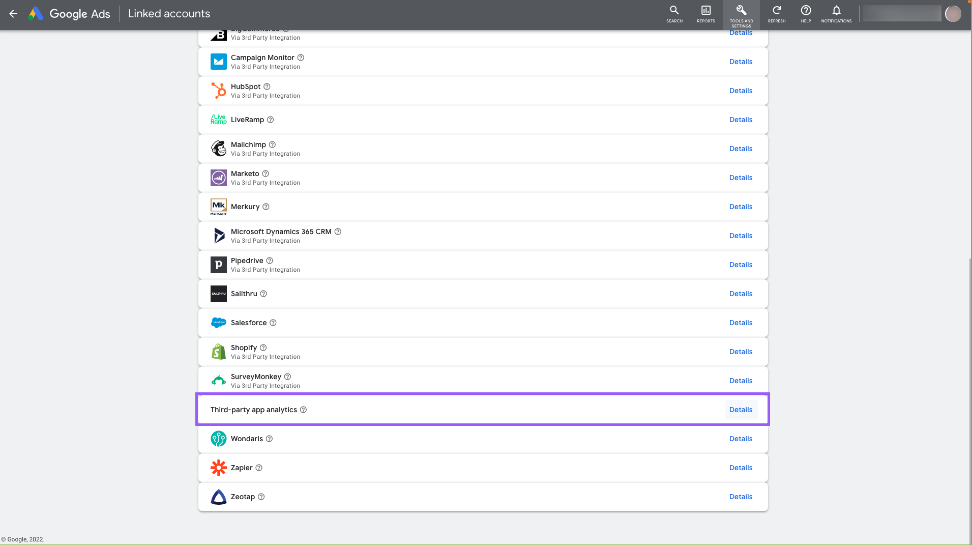
Task: Open the Search tool
Action: tap(674, 14)
